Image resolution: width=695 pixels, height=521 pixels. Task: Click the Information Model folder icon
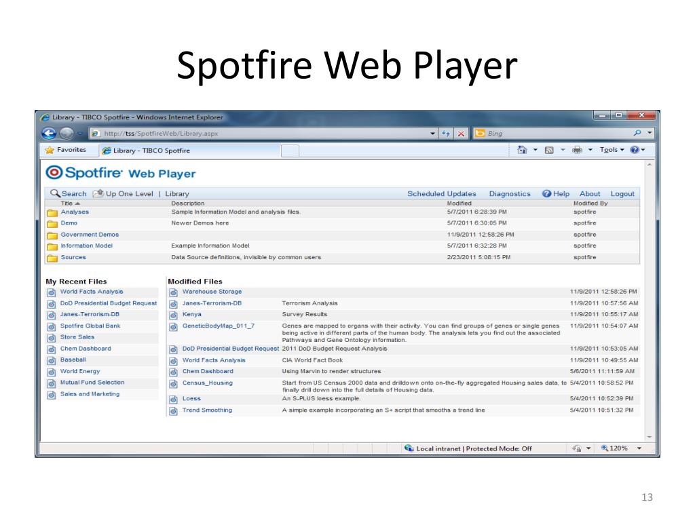(x=52, y=246)
